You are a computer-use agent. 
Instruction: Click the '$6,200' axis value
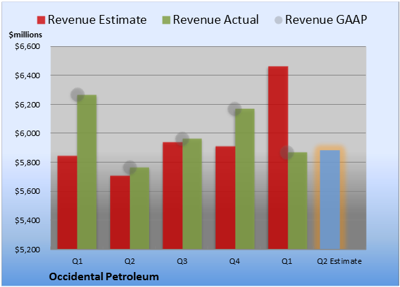coord(27,105)
